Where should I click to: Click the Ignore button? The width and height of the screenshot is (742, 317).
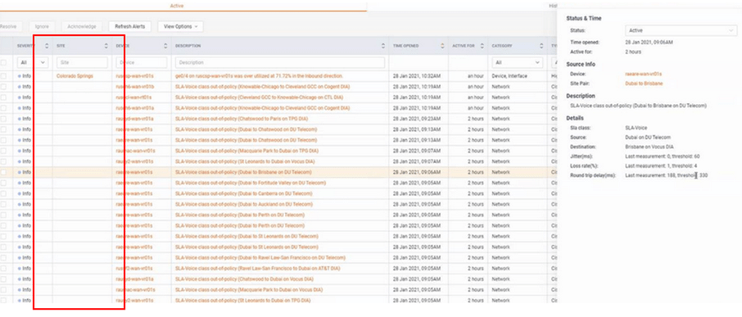pos(42,26)
